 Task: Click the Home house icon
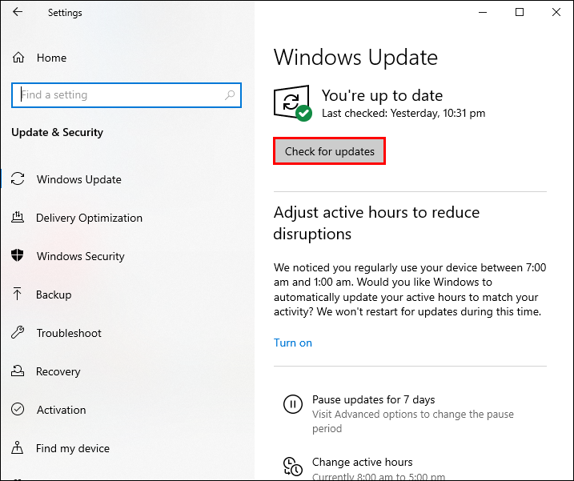(18, 58)
